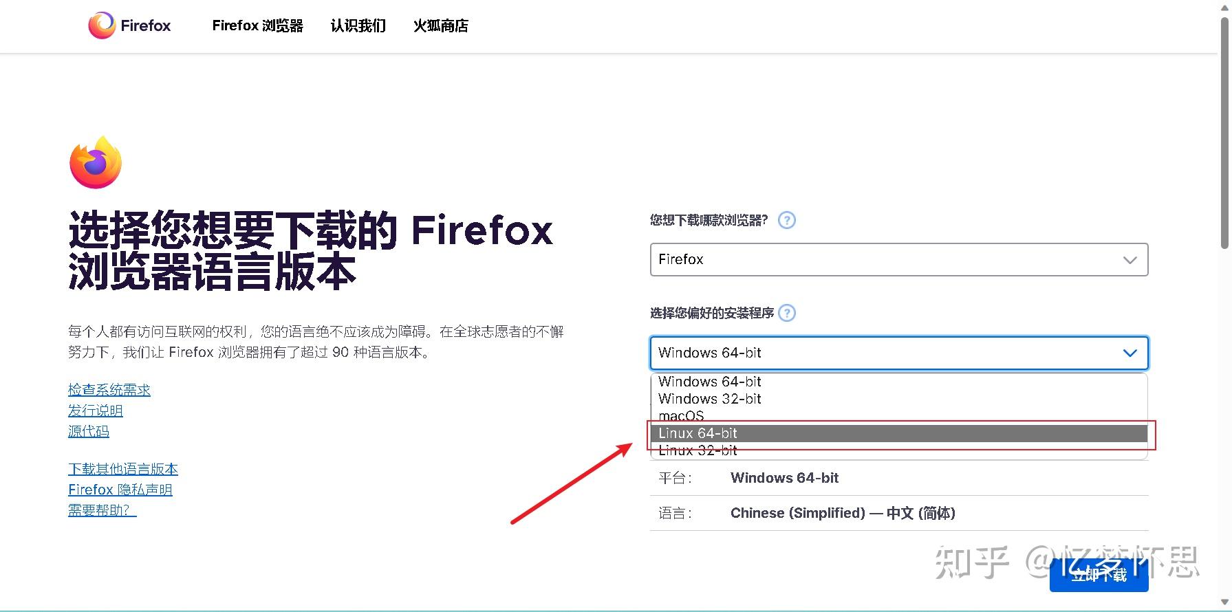Open the 火狐商店 menu item
1232x612 pixels.
click(440, 26)
